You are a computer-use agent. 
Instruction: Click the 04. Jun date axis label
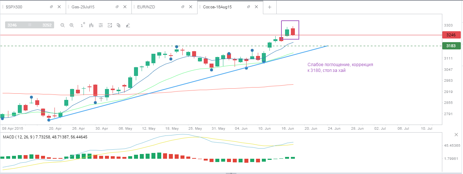click(241, 128)
